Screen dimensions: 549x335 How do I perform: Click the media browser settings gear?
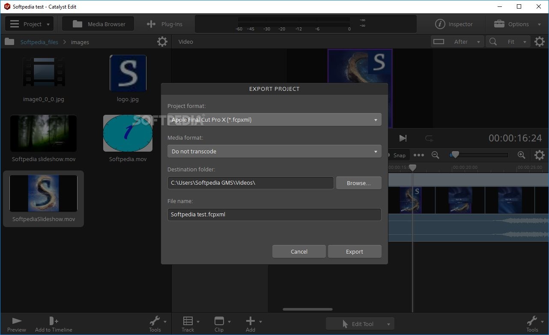(x=162, y=42)
